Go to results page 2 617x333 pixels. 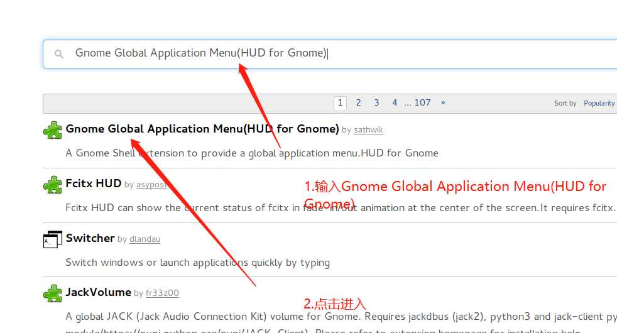pyautogui.click(x=359, y=103)
